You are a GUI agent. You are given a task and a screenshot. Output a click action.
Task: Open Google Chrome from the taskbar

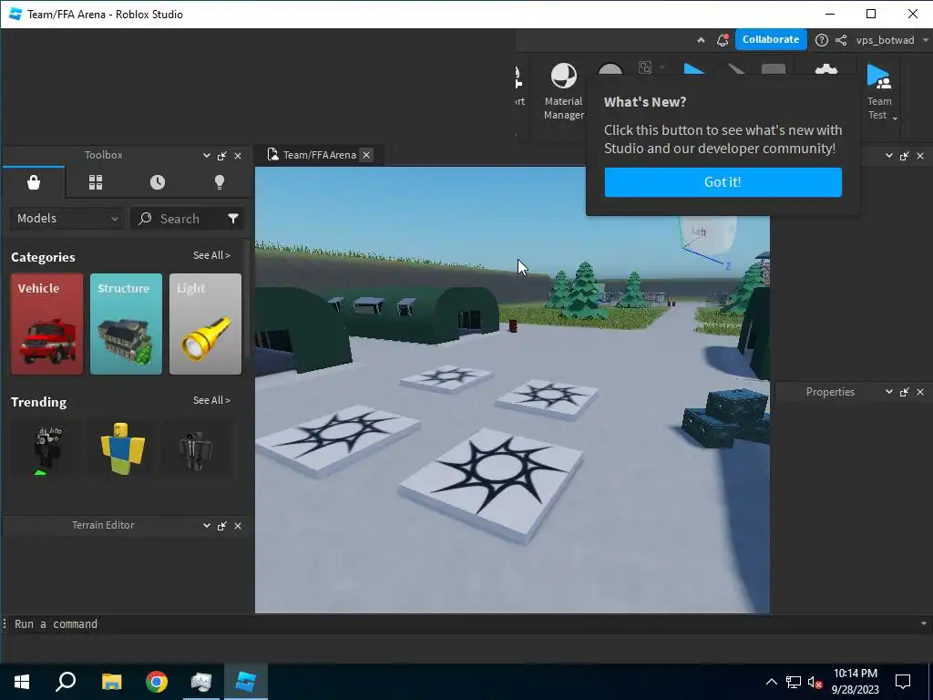coord(157,682)
